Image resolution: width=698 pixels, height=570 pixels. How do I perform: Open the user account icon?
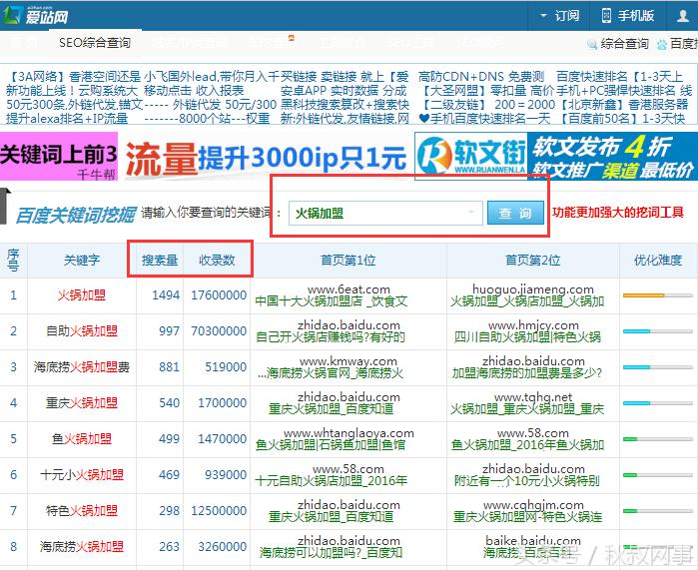[682, 16]
